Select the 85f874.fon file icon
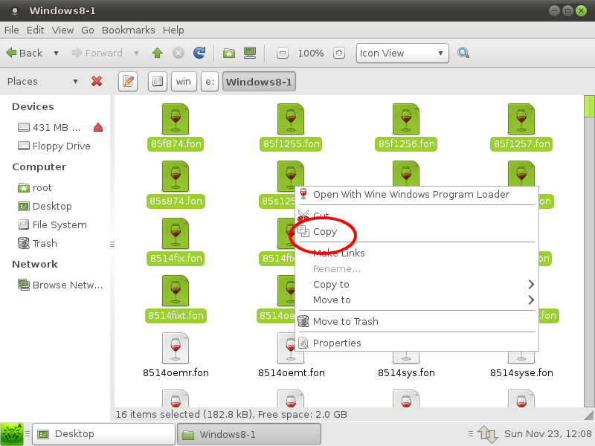 click(176, 119)
